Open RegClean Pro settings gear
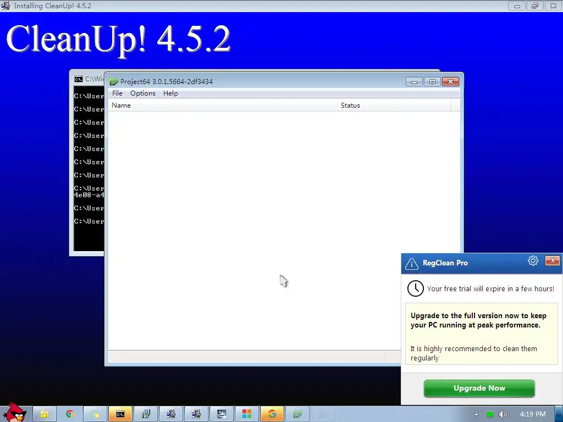This screenshot has height=422, width=563. click(533, 261)
